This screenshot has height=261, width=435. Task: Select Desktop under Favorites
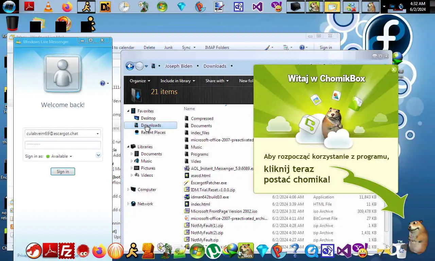pos(148,118)
